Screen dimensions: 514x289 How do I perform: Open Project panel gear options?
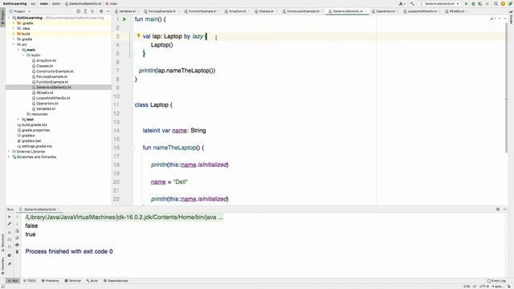101,11
